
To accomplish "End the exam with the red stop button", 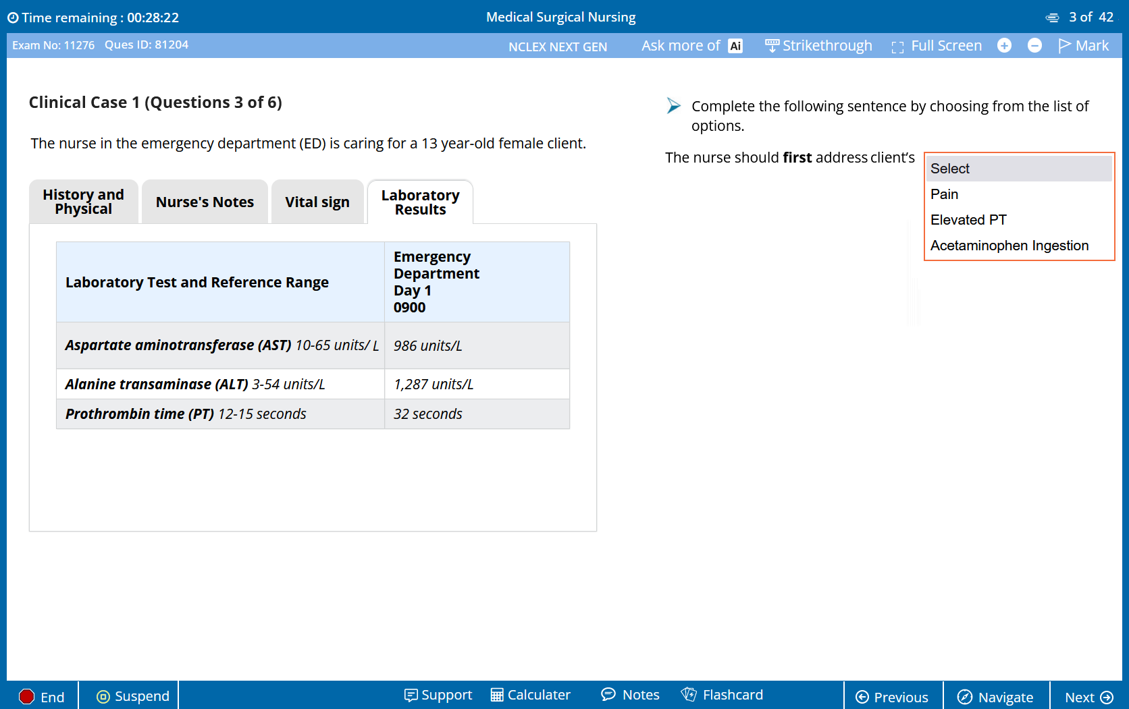I will (x=42, y=697).
